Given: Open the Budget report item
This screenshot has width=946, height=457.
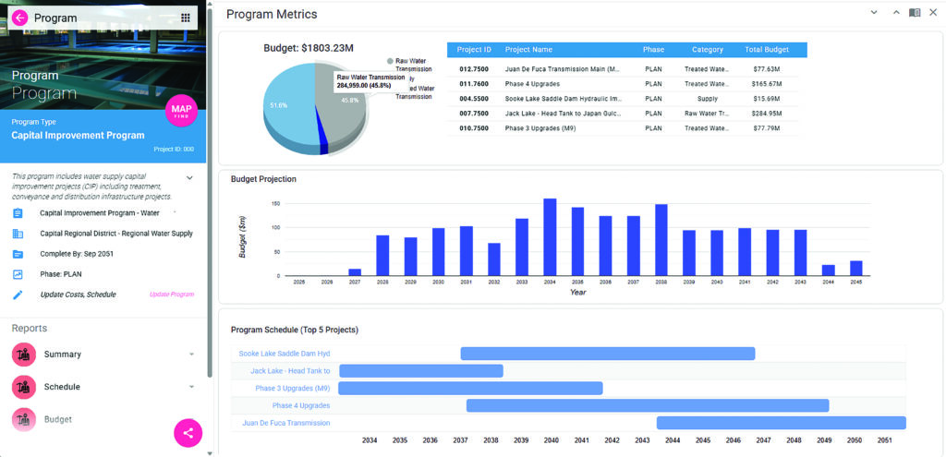Looking at the screenshot, I should tap(58, 419).
